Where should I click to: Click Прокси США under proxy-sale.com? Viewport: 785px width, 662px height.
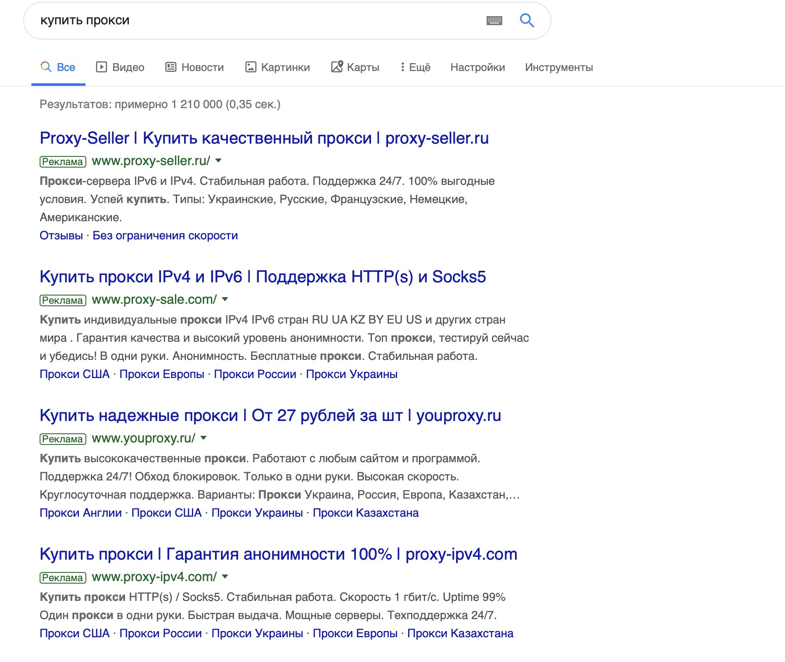(75, 374)
